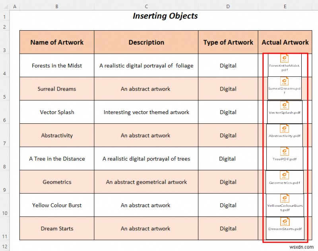
Task: Select Yellow Colour Burst row description cell
Action: 146,205
